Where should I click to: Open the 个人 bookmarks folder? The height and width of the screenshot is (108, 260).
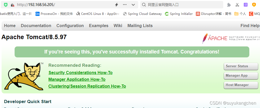[240, 14]
